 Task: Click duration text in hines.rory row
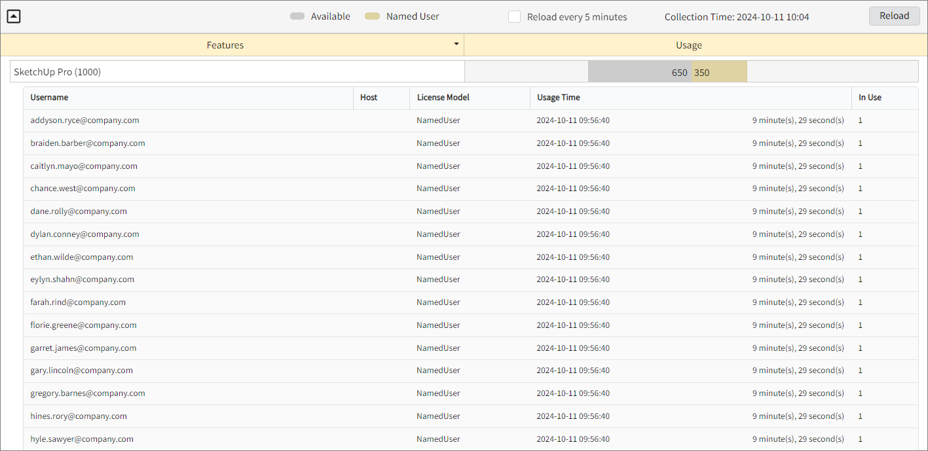[798, 416]
